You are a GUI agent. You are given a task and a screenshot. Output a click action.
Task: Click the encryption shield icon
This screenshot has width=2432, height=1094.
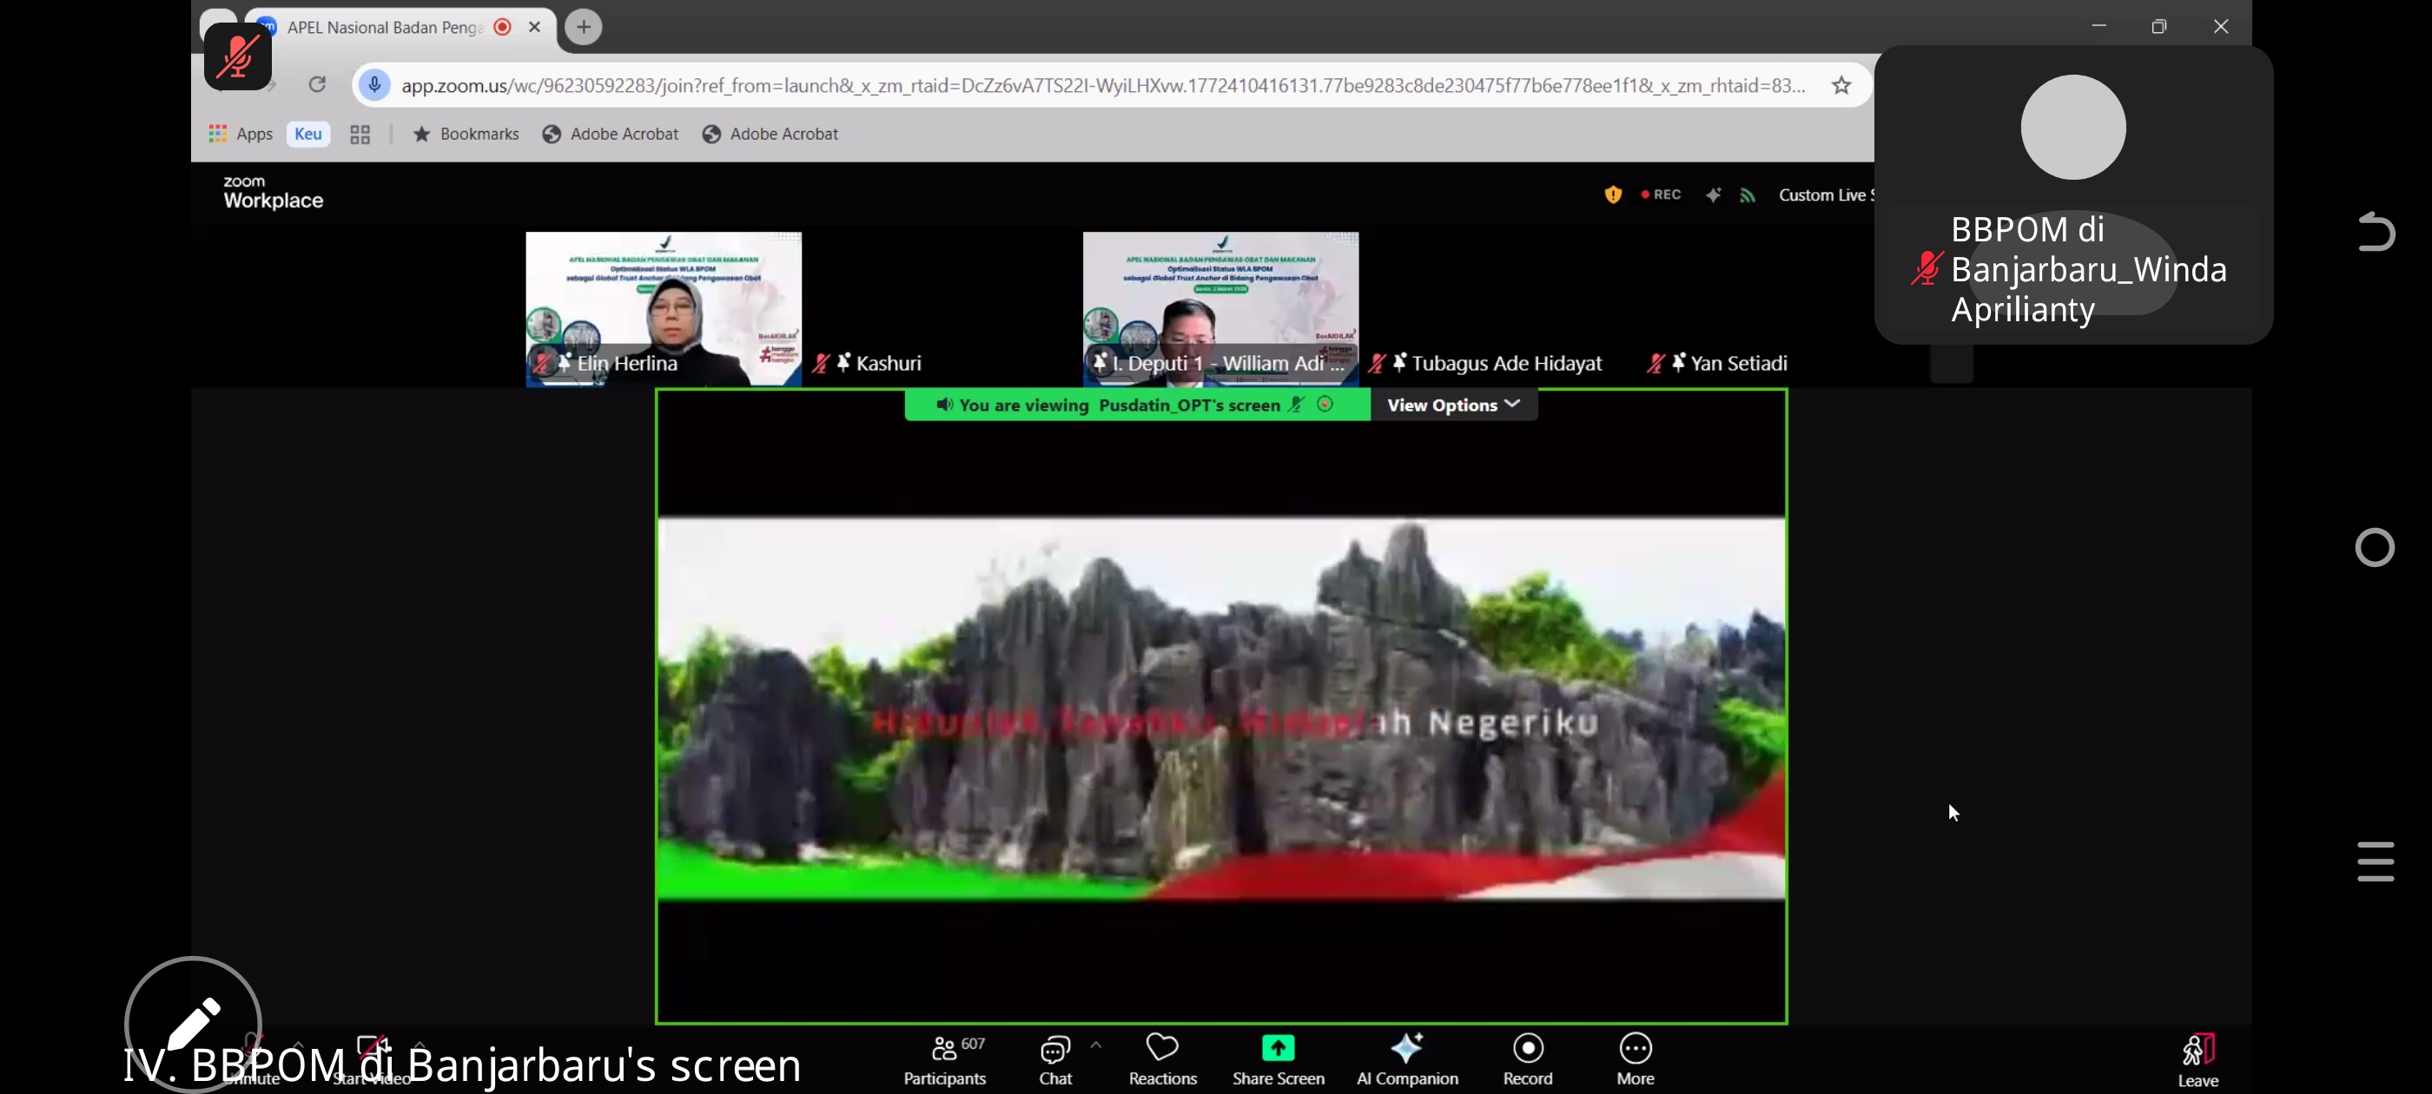1613,194
